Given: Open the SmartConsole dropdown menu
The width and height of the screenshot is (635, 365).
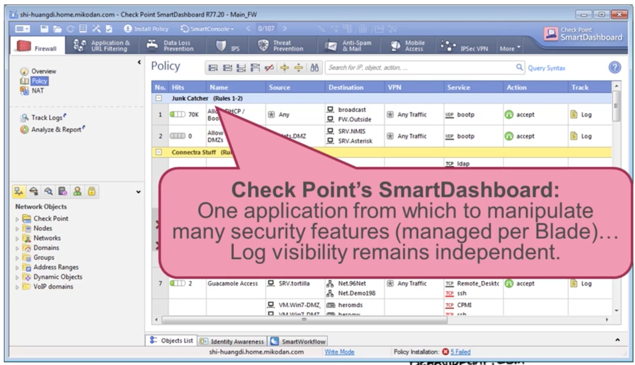Looking at the screenshot, I should pyautogui.click(x=208, y=29).
